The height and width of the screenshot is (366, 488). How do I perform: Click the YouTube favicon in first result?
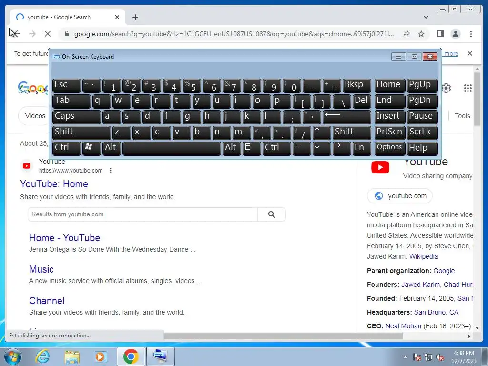pyautogui.click(x=27, y=166)
